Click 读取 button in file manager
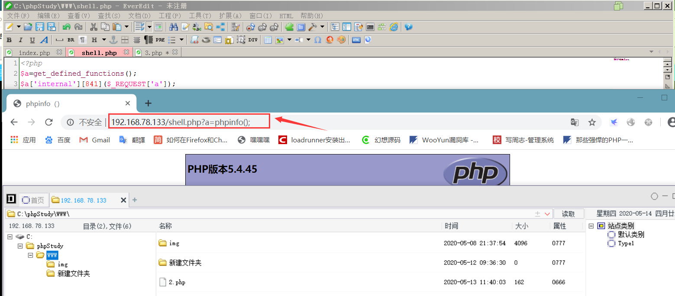 point(568,214)
